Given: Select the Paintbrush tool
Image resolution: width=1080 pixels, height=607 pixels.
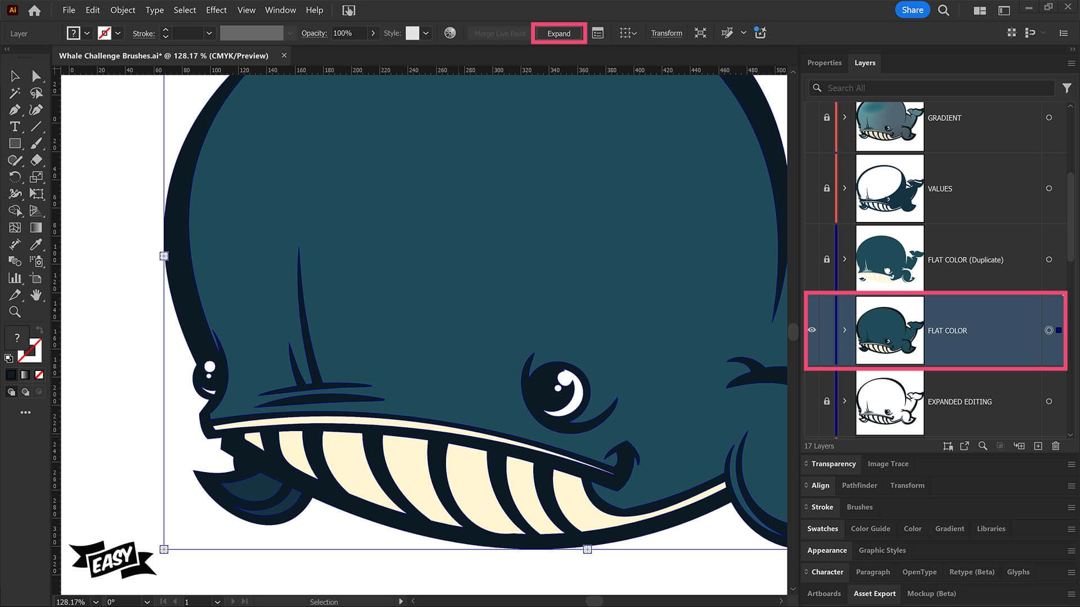Looking at the screenshot, I should [x=37, y=143].
